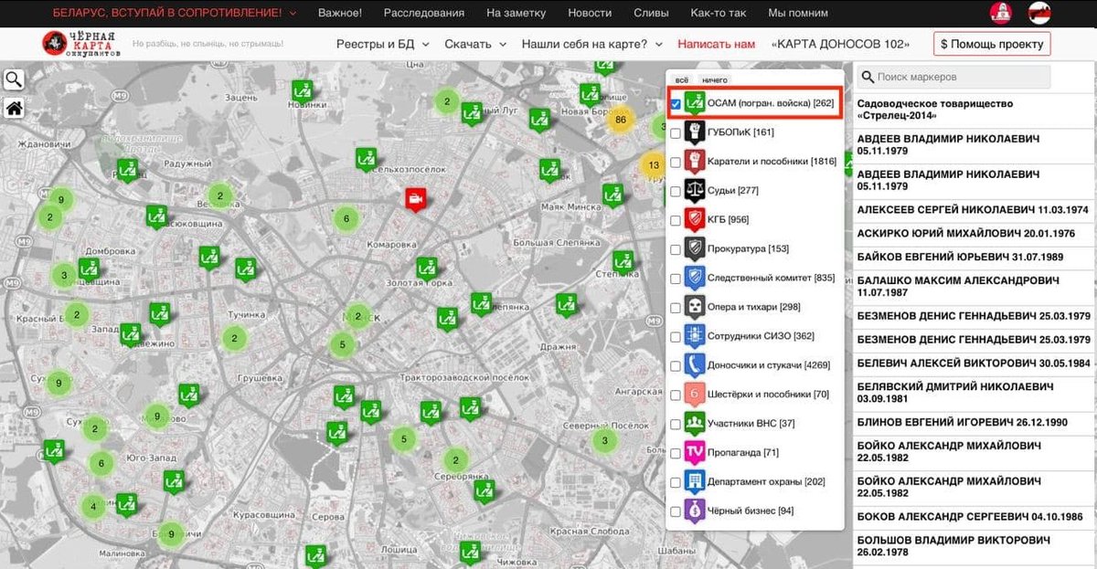Enable the КГБ [956] checkbox
Viewport: 1097px width, 569px height.
point(676,220)
